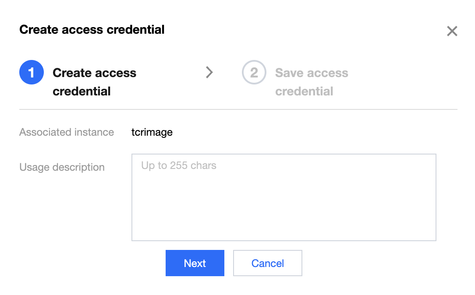Close the Create access credential dialog
This screenshot has width=475, height=295.
click(452, 31)
